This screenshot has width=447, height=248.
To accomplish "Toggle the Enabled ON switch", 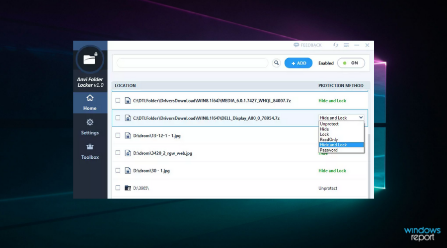I will coord(351,63).
